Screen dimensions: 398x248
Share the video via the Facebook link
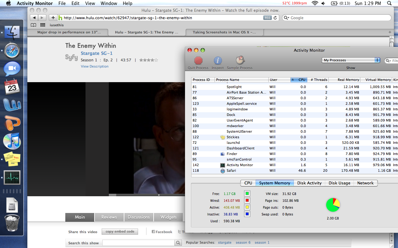tap(162, 232)
